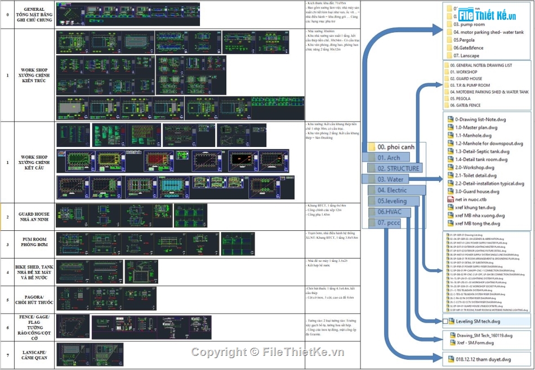Viewport: 535px width, 370px height.
Task: Tick the checkbox beside 'Leveling SM tech.dwg'
Action: 445,321
